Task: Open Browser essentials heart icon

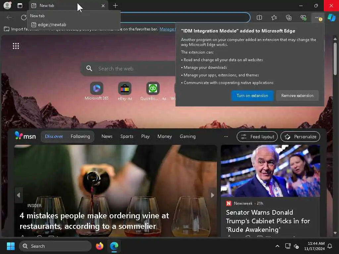Action: 303,18
